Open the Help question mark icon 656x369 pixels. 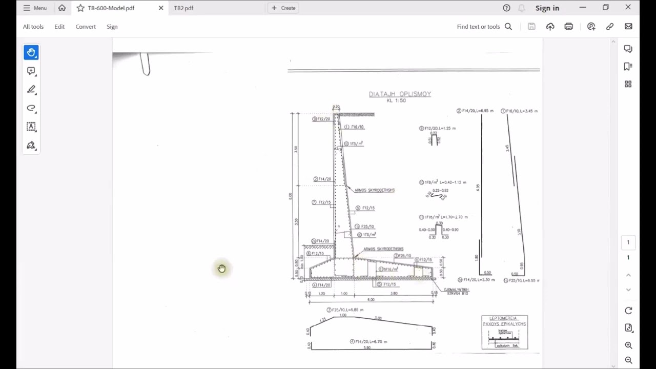pos(506,8)
